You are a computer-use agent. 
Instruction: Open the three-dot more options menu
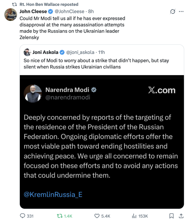(x=181, y=12)
